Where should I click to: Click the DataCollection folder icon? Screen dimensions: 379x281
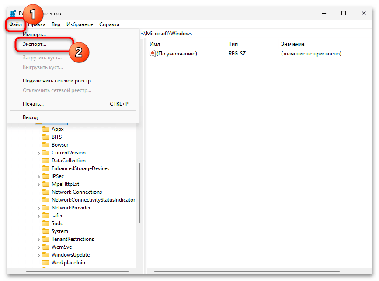pyautogui.click(x=46, y=161)
